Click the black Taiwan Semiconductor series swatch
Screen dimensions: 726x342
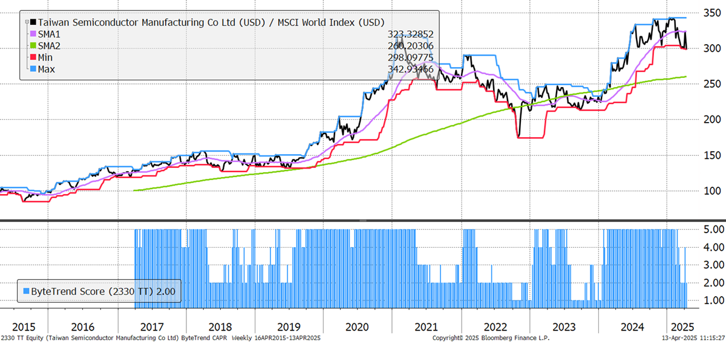pos(33,22)
